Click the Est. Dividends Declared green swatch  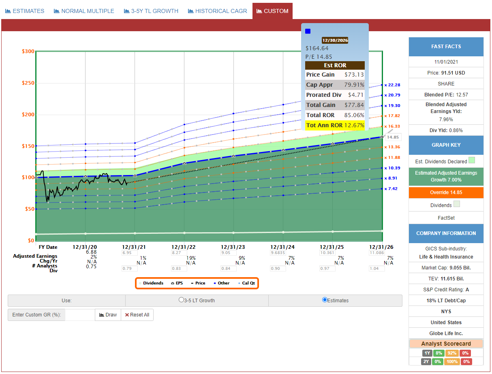pyautogui.click(x=472, y=160)
